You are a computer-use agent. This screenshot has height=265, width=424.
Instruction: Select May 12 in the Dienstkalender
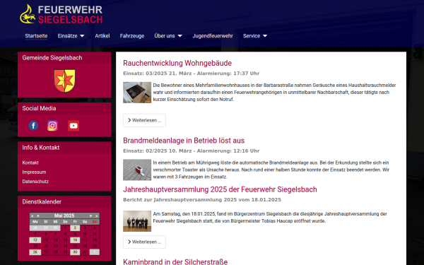click(x=35, y=240)
